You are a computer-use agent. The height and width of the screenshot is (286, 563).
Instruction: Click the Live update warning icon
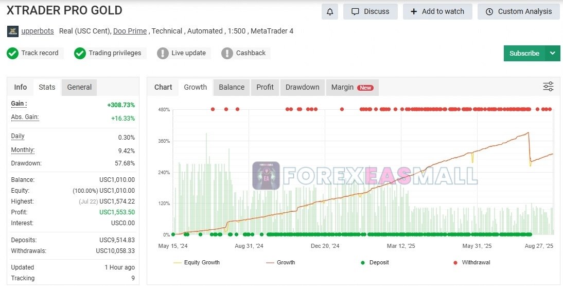(163, 53)
